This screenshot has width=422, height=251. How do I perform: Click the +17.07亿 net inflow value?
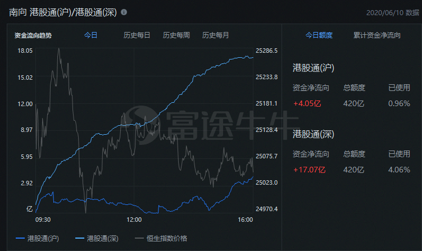pos(308,169)
